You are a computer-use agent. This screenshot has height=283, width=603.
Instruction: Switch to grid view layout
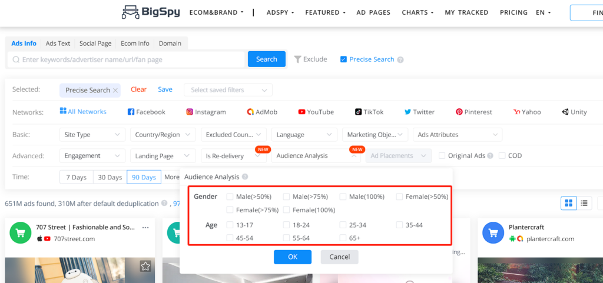[x=568, y=203]
